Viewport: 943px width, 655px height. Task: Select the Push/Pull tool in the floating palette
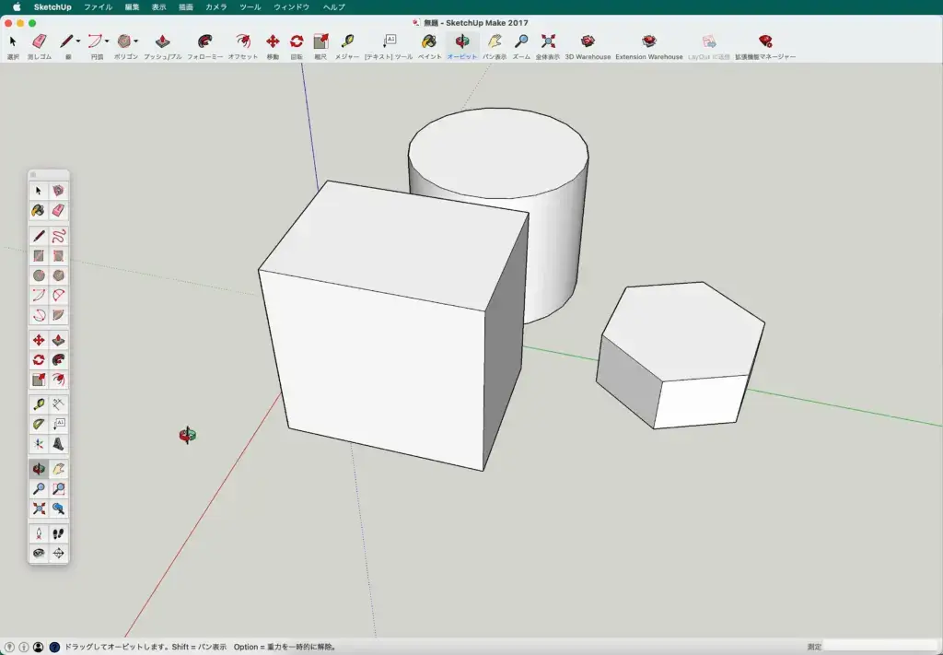(58, 341)
